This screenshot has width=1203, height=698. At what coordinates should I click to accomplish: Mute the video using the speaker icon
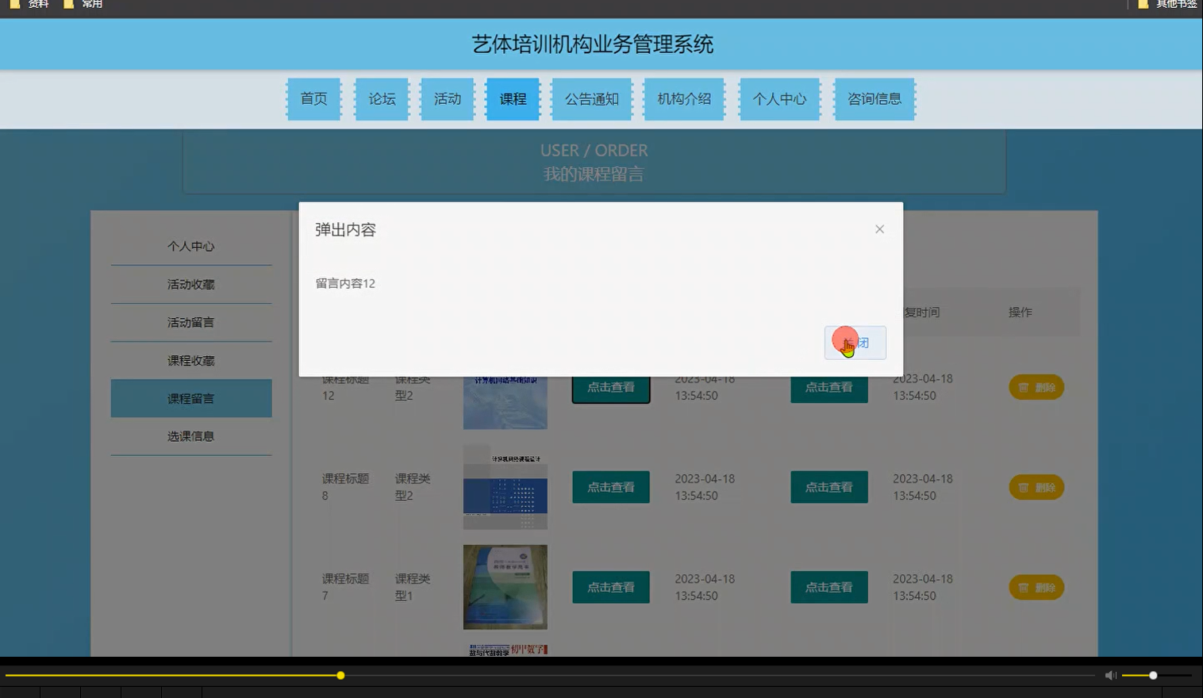click(1109, 675)
